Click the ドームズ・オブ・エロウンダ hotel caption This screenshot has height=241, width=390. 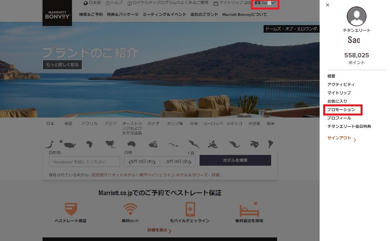tap(291, 29)
